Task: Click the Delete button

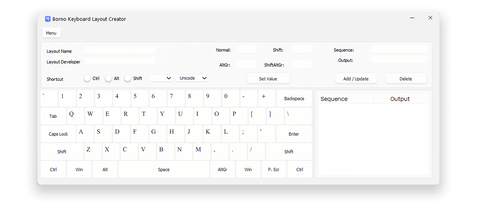Action: tap(406, 79)
